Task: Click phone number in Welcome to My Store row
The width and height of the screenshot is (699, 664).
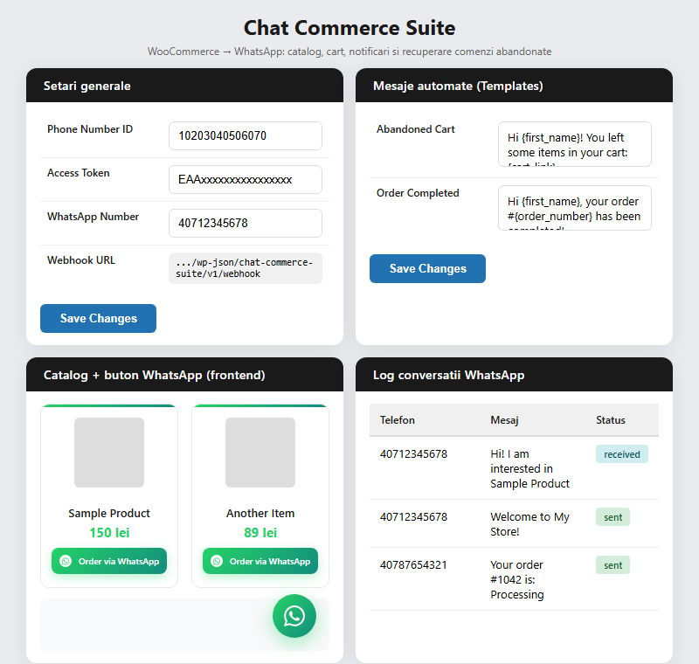Action: pyautogui.click(x=413, y=516)
